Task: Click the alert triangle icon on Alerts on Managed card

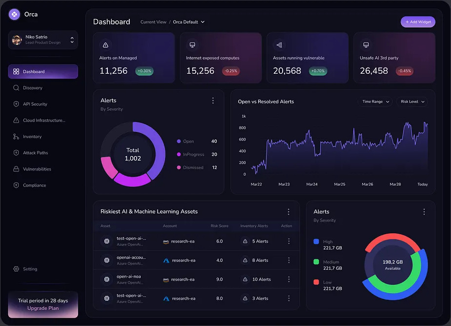Action: pos(105,45)
